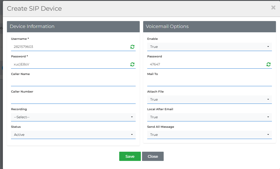
Task: Select the Caller Number input field
Action: (73, 99)
